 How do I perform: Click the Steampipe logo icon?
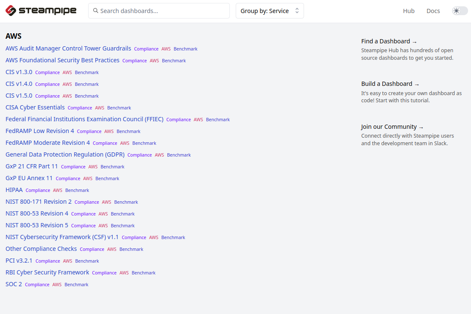pos(10,11)
